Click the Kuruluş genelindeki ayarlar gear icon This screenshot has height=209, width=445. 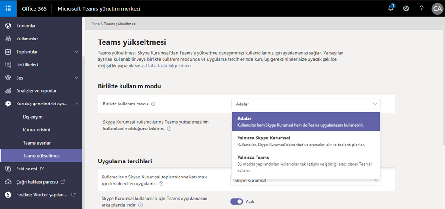click(x=8, y=104)
